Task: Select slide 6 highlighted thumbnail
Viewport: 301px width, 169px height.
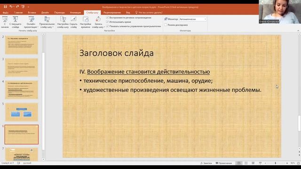Action: (x=22, y=135)
